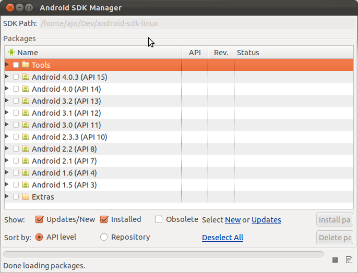
Task: Click Android robot icon in Name header
Action: [x=11, y=52]
